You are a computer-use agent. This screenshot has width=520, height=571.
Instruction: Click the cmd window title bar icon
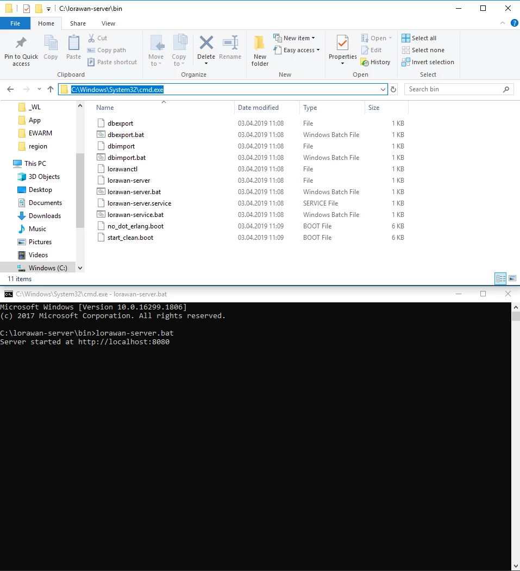[8, 294]
